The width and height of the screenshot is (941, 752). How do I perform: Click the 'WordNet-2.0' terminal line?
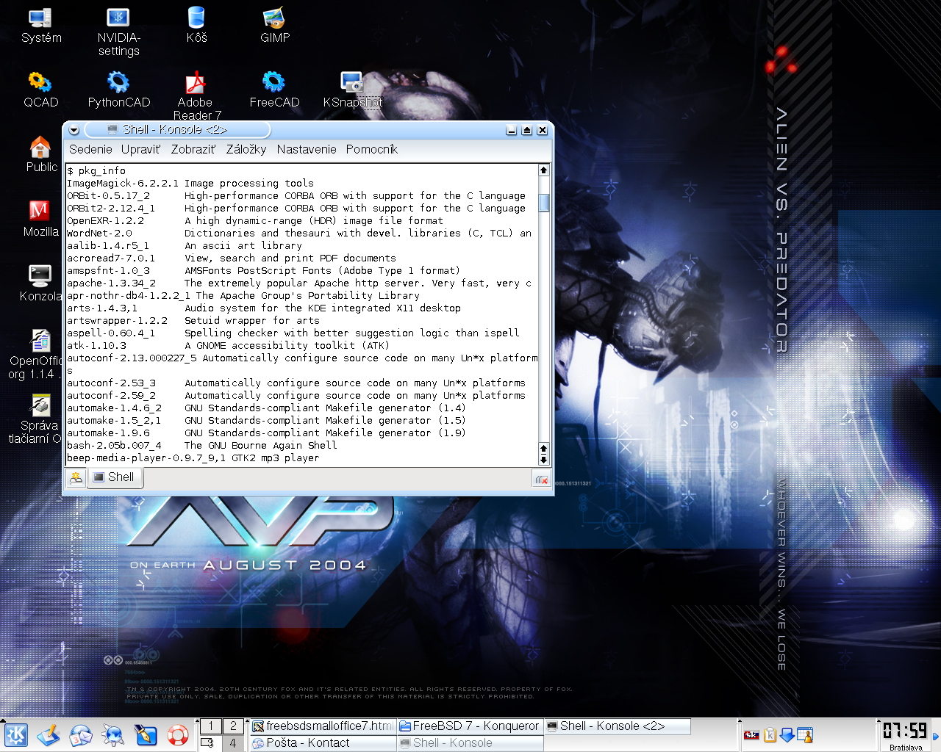click(299, 233)
